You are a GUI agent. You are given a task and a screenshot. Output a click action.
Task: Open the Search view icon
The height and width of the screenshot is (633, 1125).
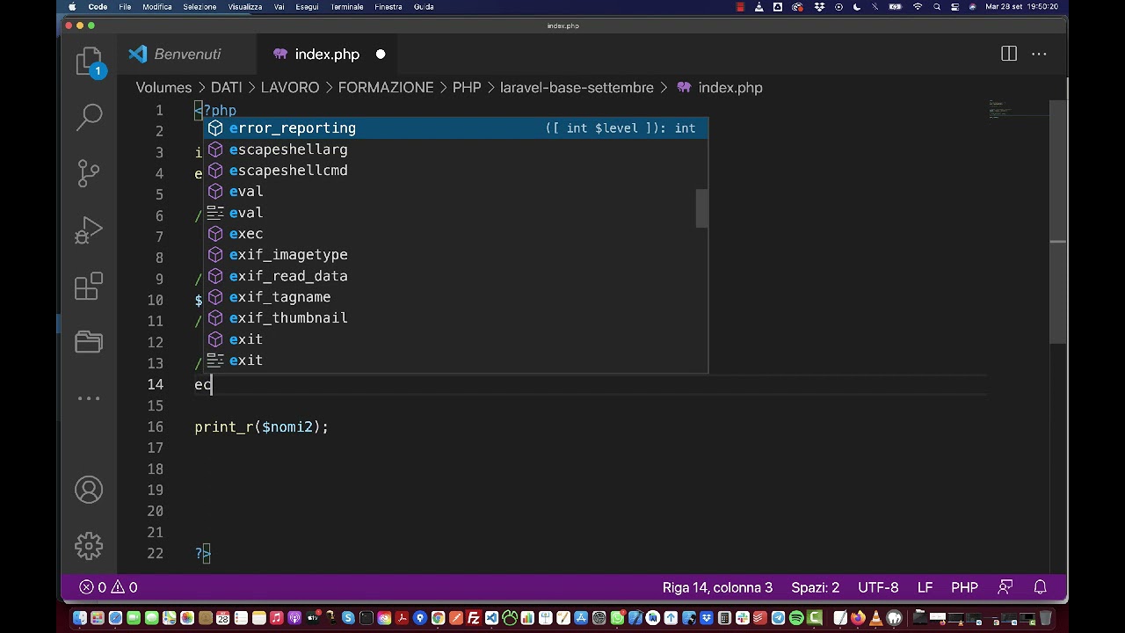point(90,117)
